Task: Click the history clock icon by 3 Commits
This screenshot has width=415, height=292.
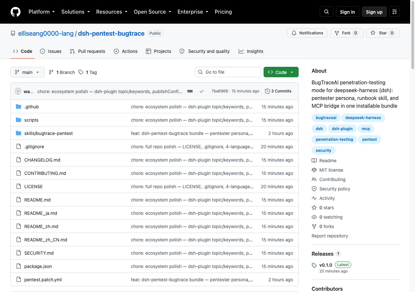Action: pos(267,91)
